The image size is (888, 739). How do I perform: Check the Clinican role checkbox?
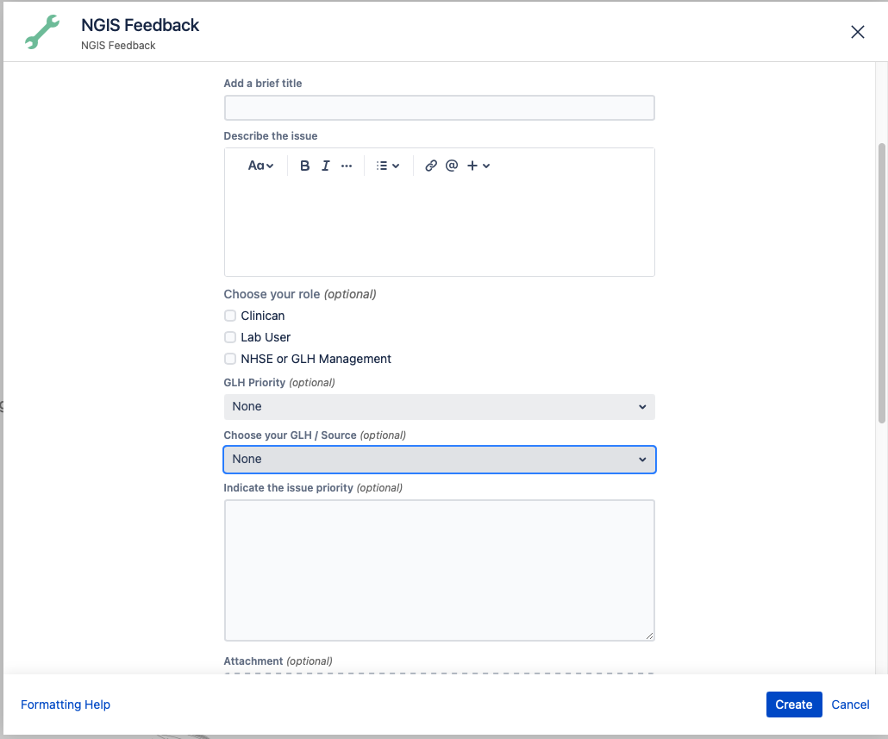click(230, 316)
